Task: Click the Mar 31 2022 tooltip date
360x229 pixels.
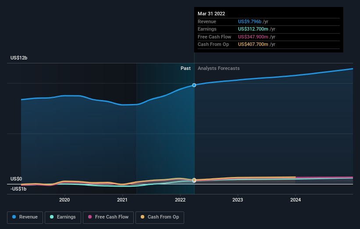Action: pos(211,14)
